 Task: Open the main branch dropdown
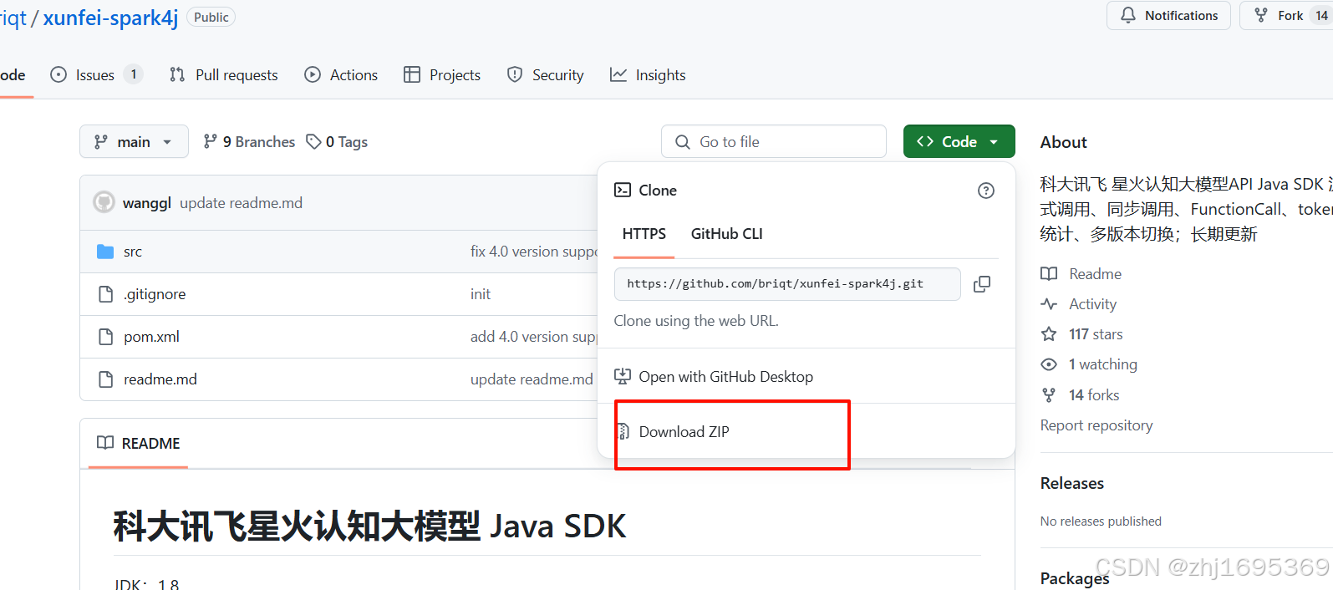134,141
